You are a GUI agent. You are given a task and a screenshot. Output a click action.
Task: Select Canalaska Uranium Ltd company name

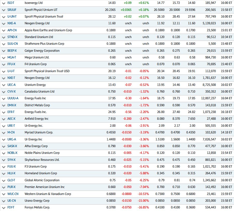point(39,92)
